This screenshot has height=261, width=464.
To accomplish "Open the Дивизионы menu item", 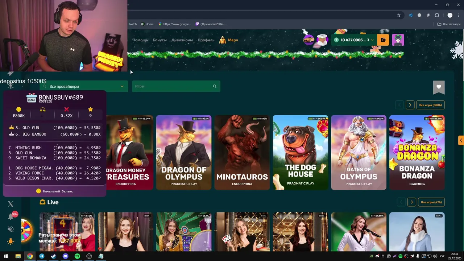I will [x=182, y=40].
